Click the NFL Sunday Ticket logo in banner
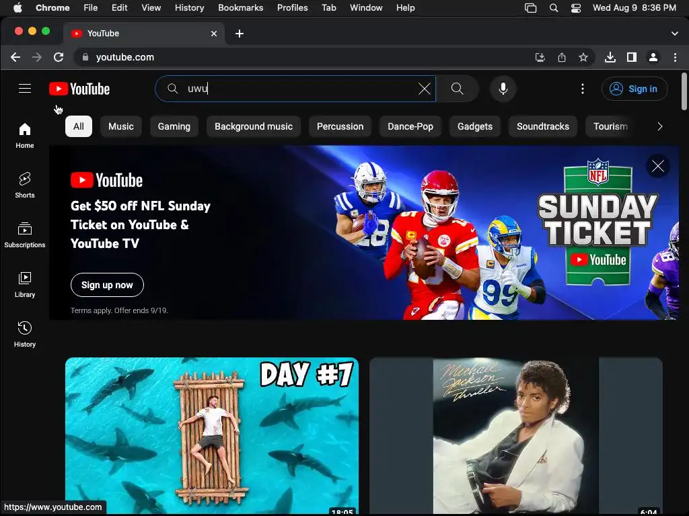The image size is (689, 516). [x=597, y=222]
